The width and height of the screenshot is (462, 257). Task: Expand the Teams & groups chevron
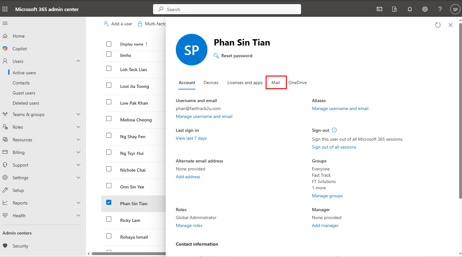point(78,114)
